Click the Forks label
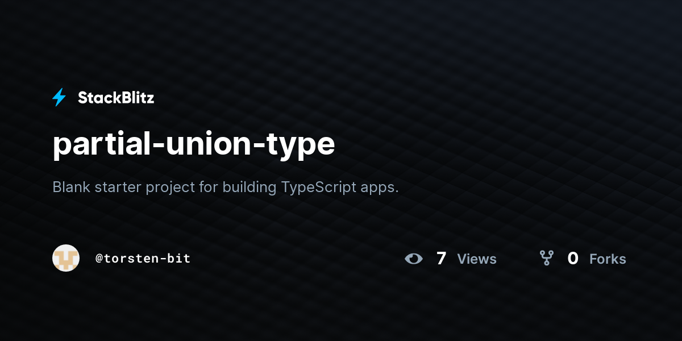Viewport: 682px width, 341px height. pyautogui.click(x=608, y=259)
